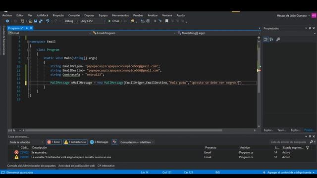Click the editor split plus icon

point(259,38)
